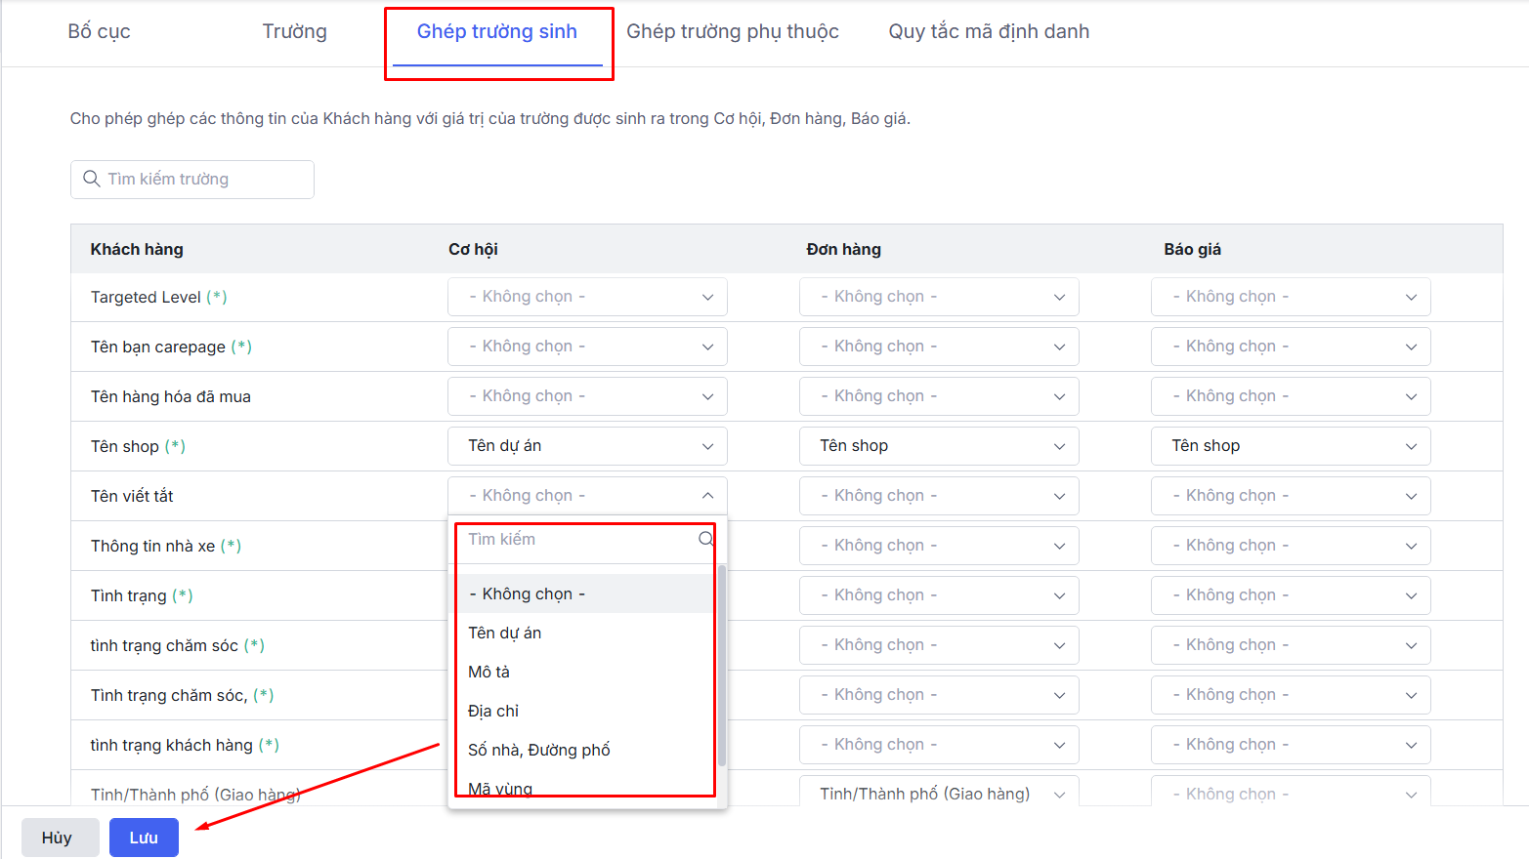
Task: Choose Mô tả from the dropdown list
Action: 489,672
